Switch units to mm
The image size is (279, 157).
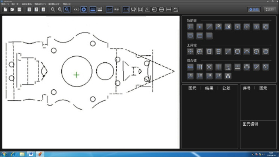coord(92,9)
